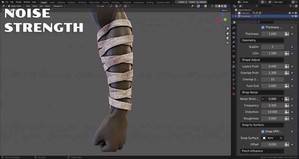Screen dimensions: 299x159
Task: Open the viewport Select menu
Action: tap(35, 6)
